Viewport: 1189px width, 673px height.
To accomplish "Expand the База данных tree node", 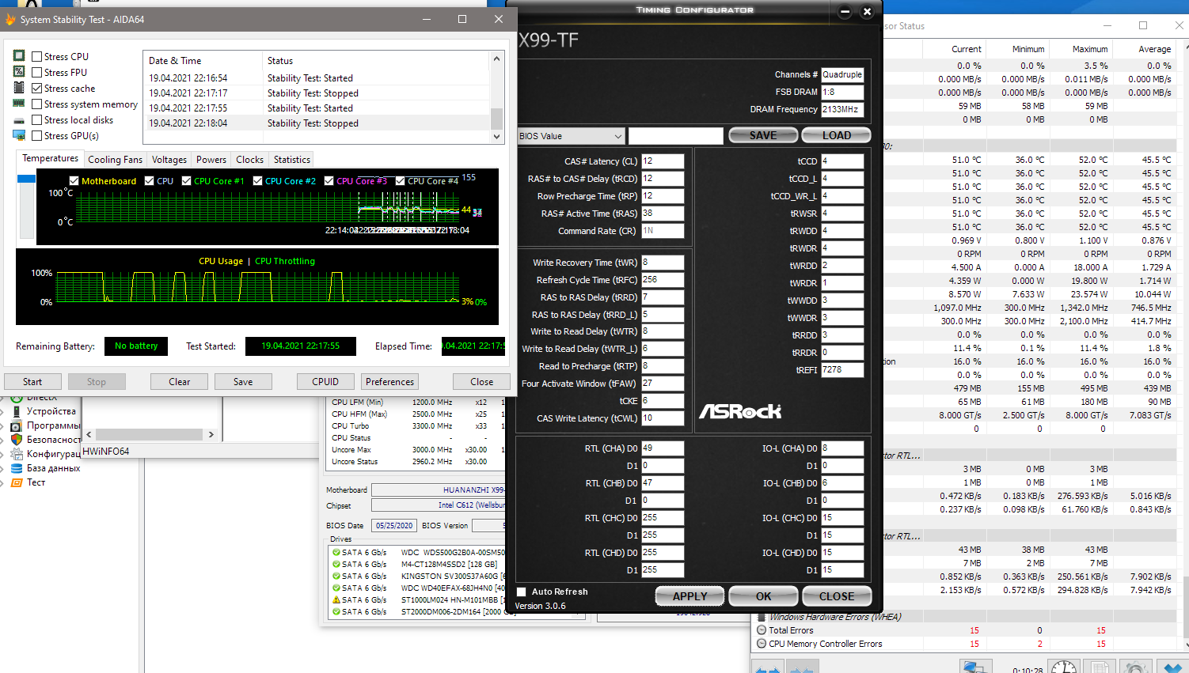I will [2, 468].
